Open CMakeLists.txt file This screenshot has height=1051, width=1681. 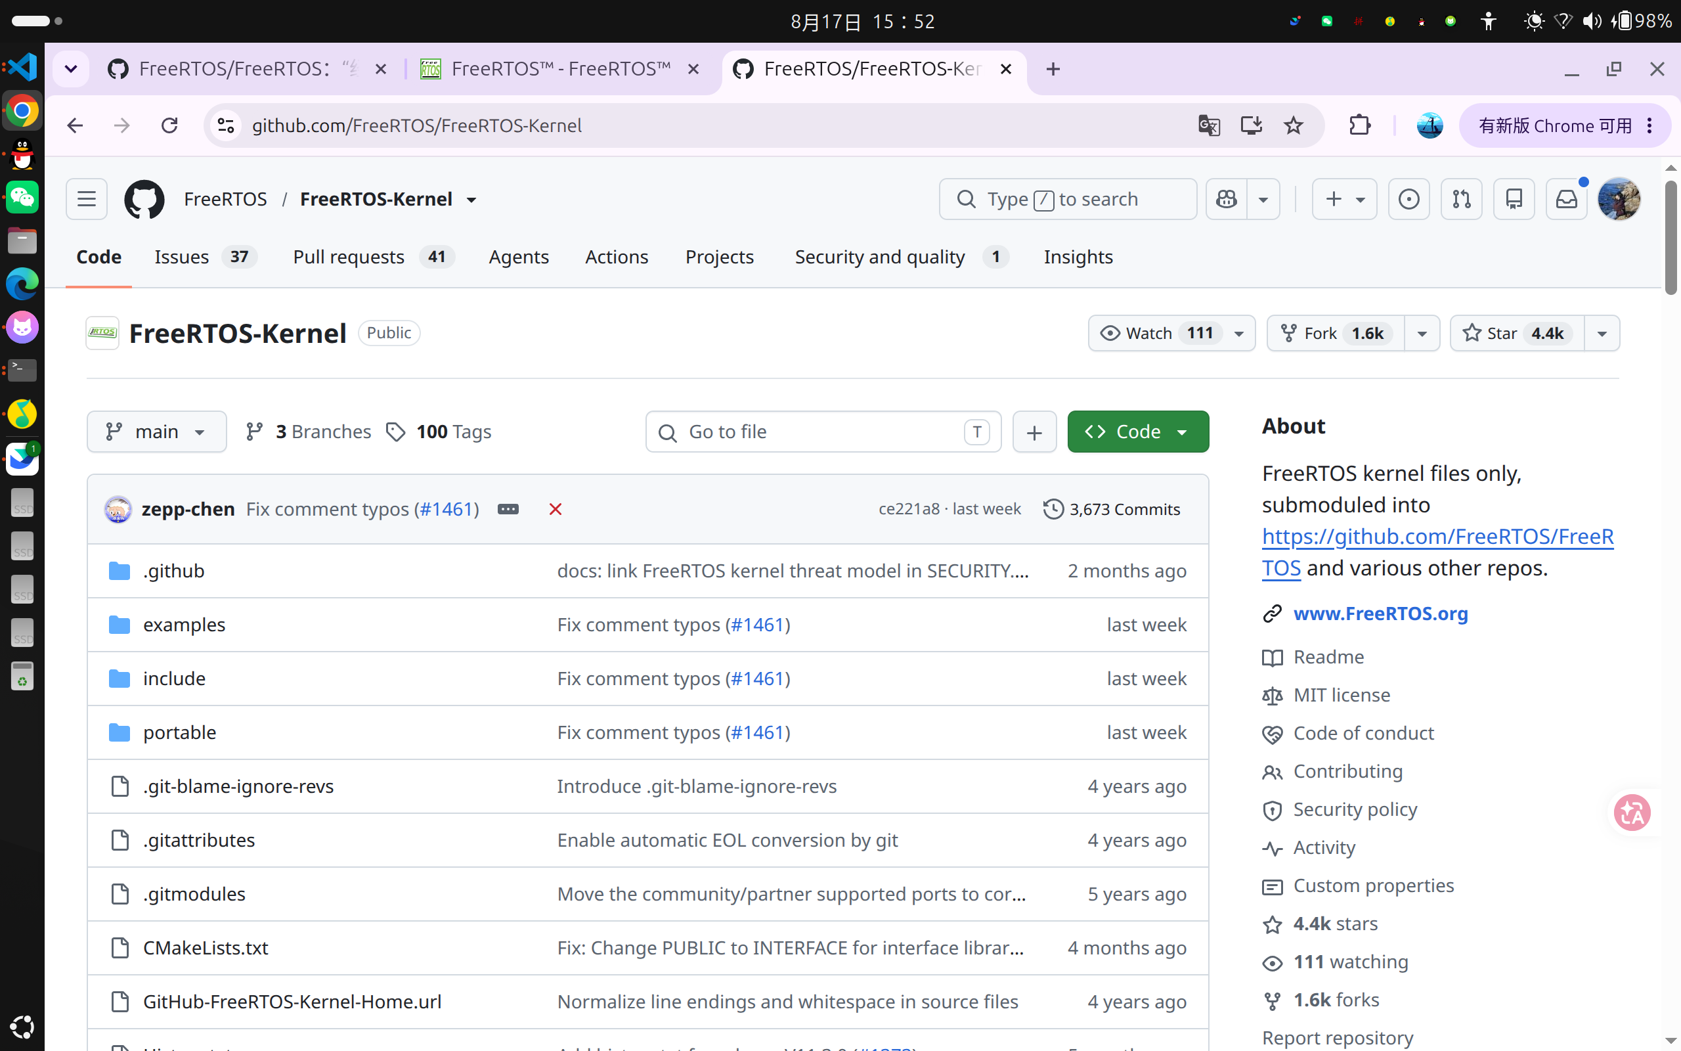tap(206, 948)
